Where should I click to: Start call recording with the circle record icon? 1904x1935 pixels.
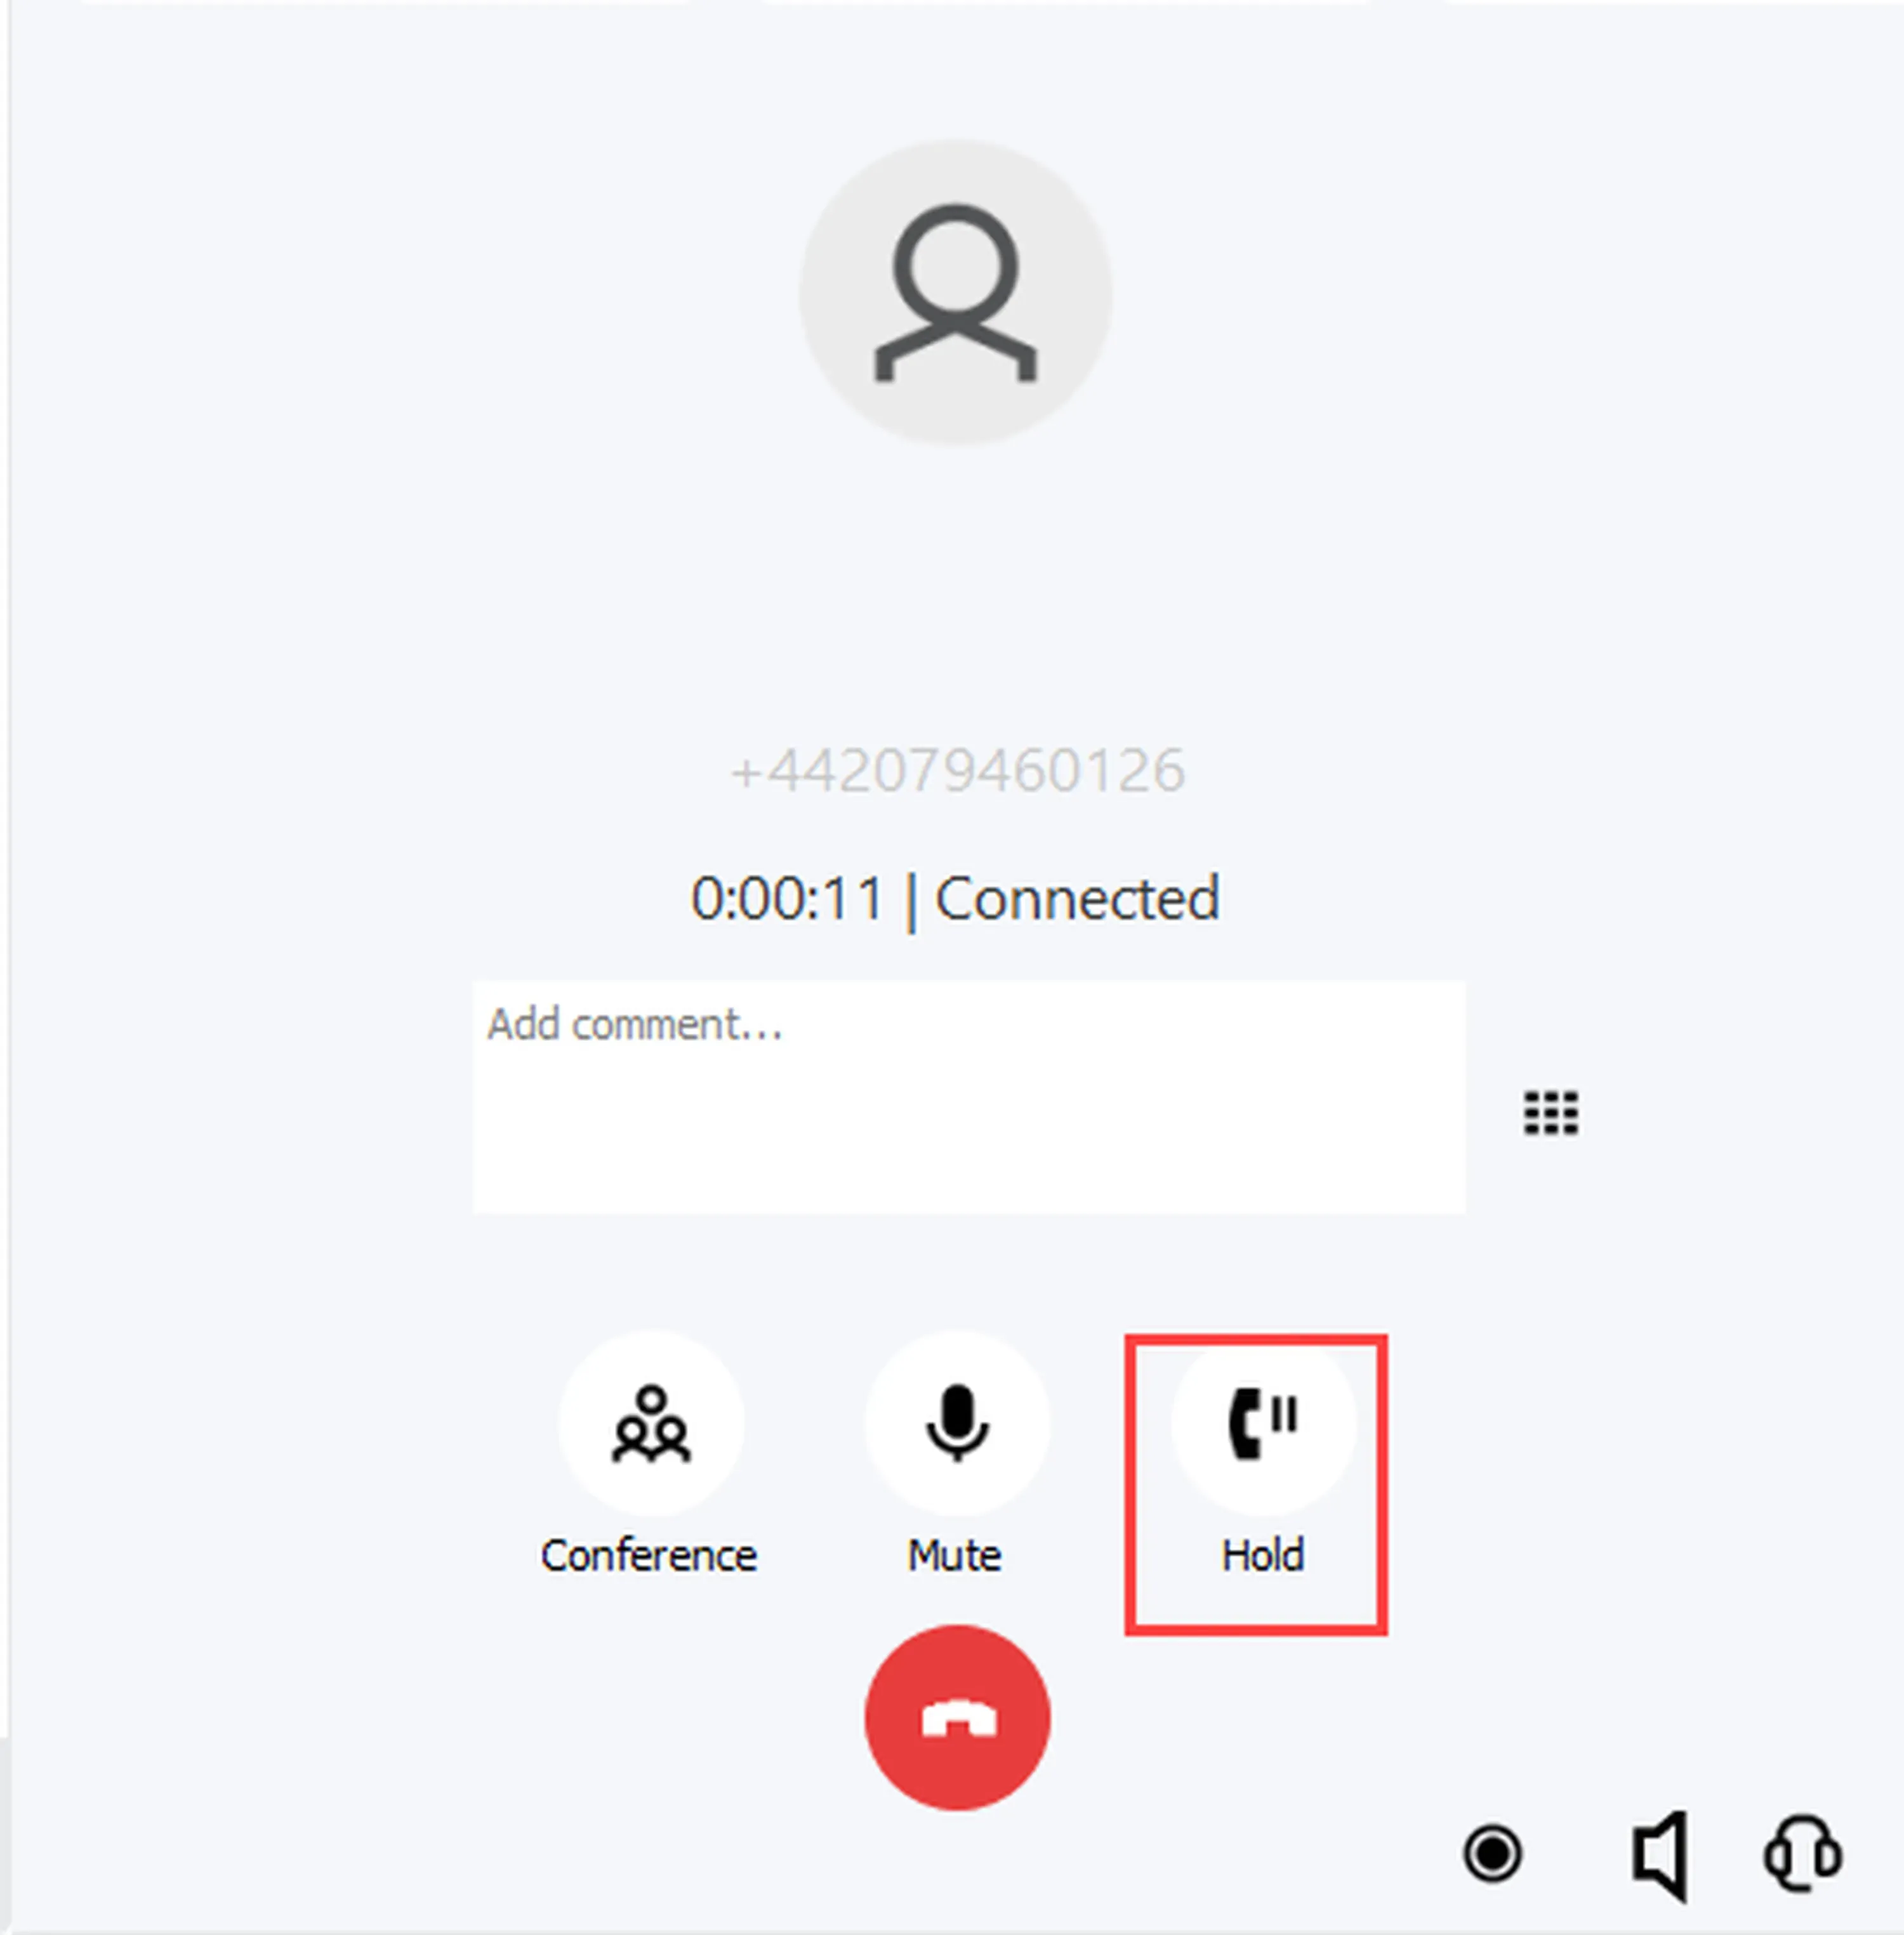[1492, 1854]
